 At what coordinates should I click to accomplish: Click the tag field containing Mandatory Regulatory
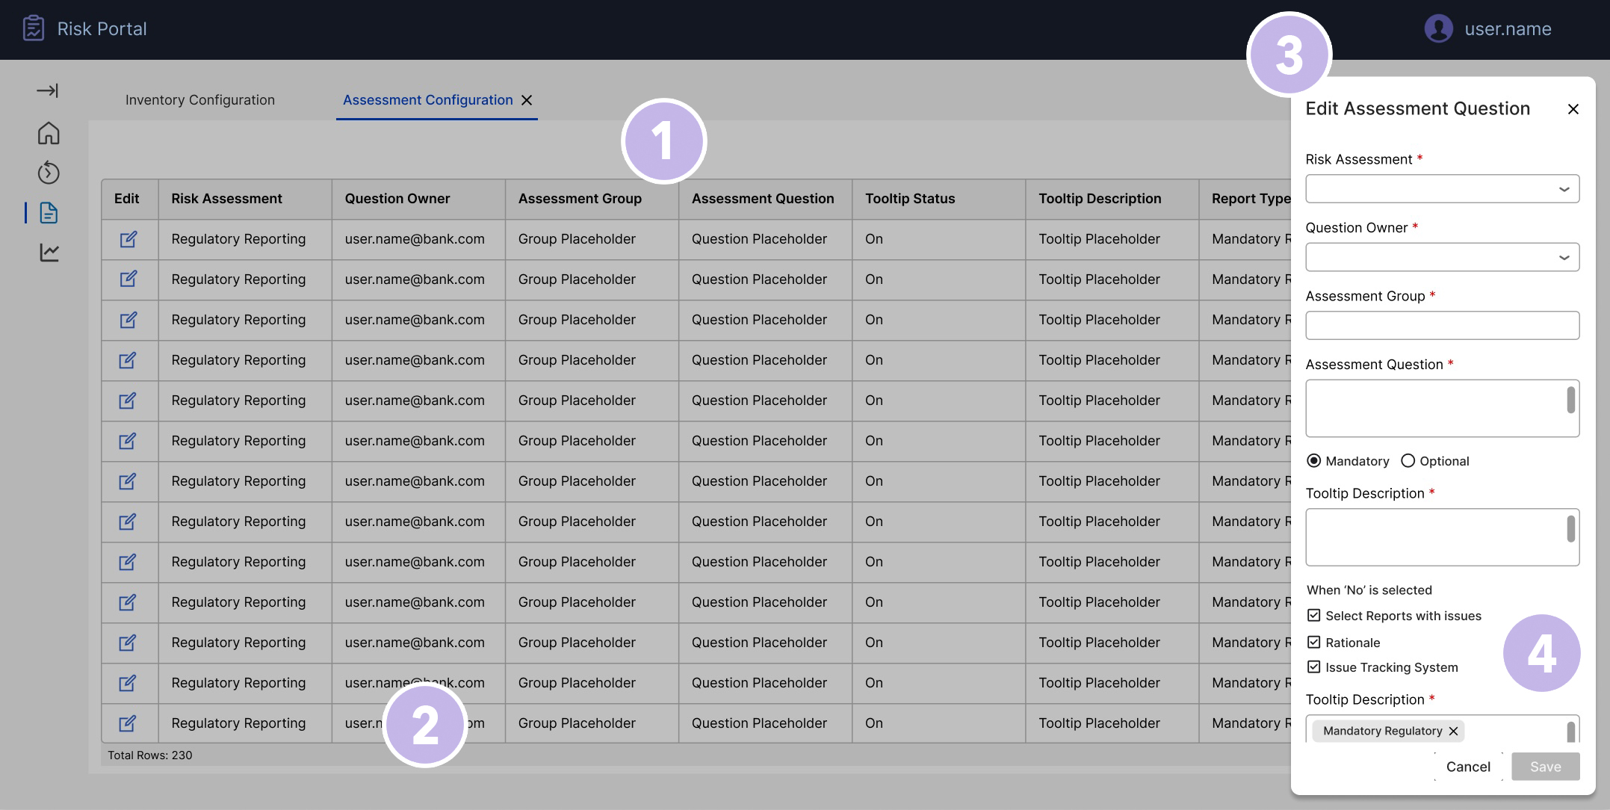click(1442, 729)
